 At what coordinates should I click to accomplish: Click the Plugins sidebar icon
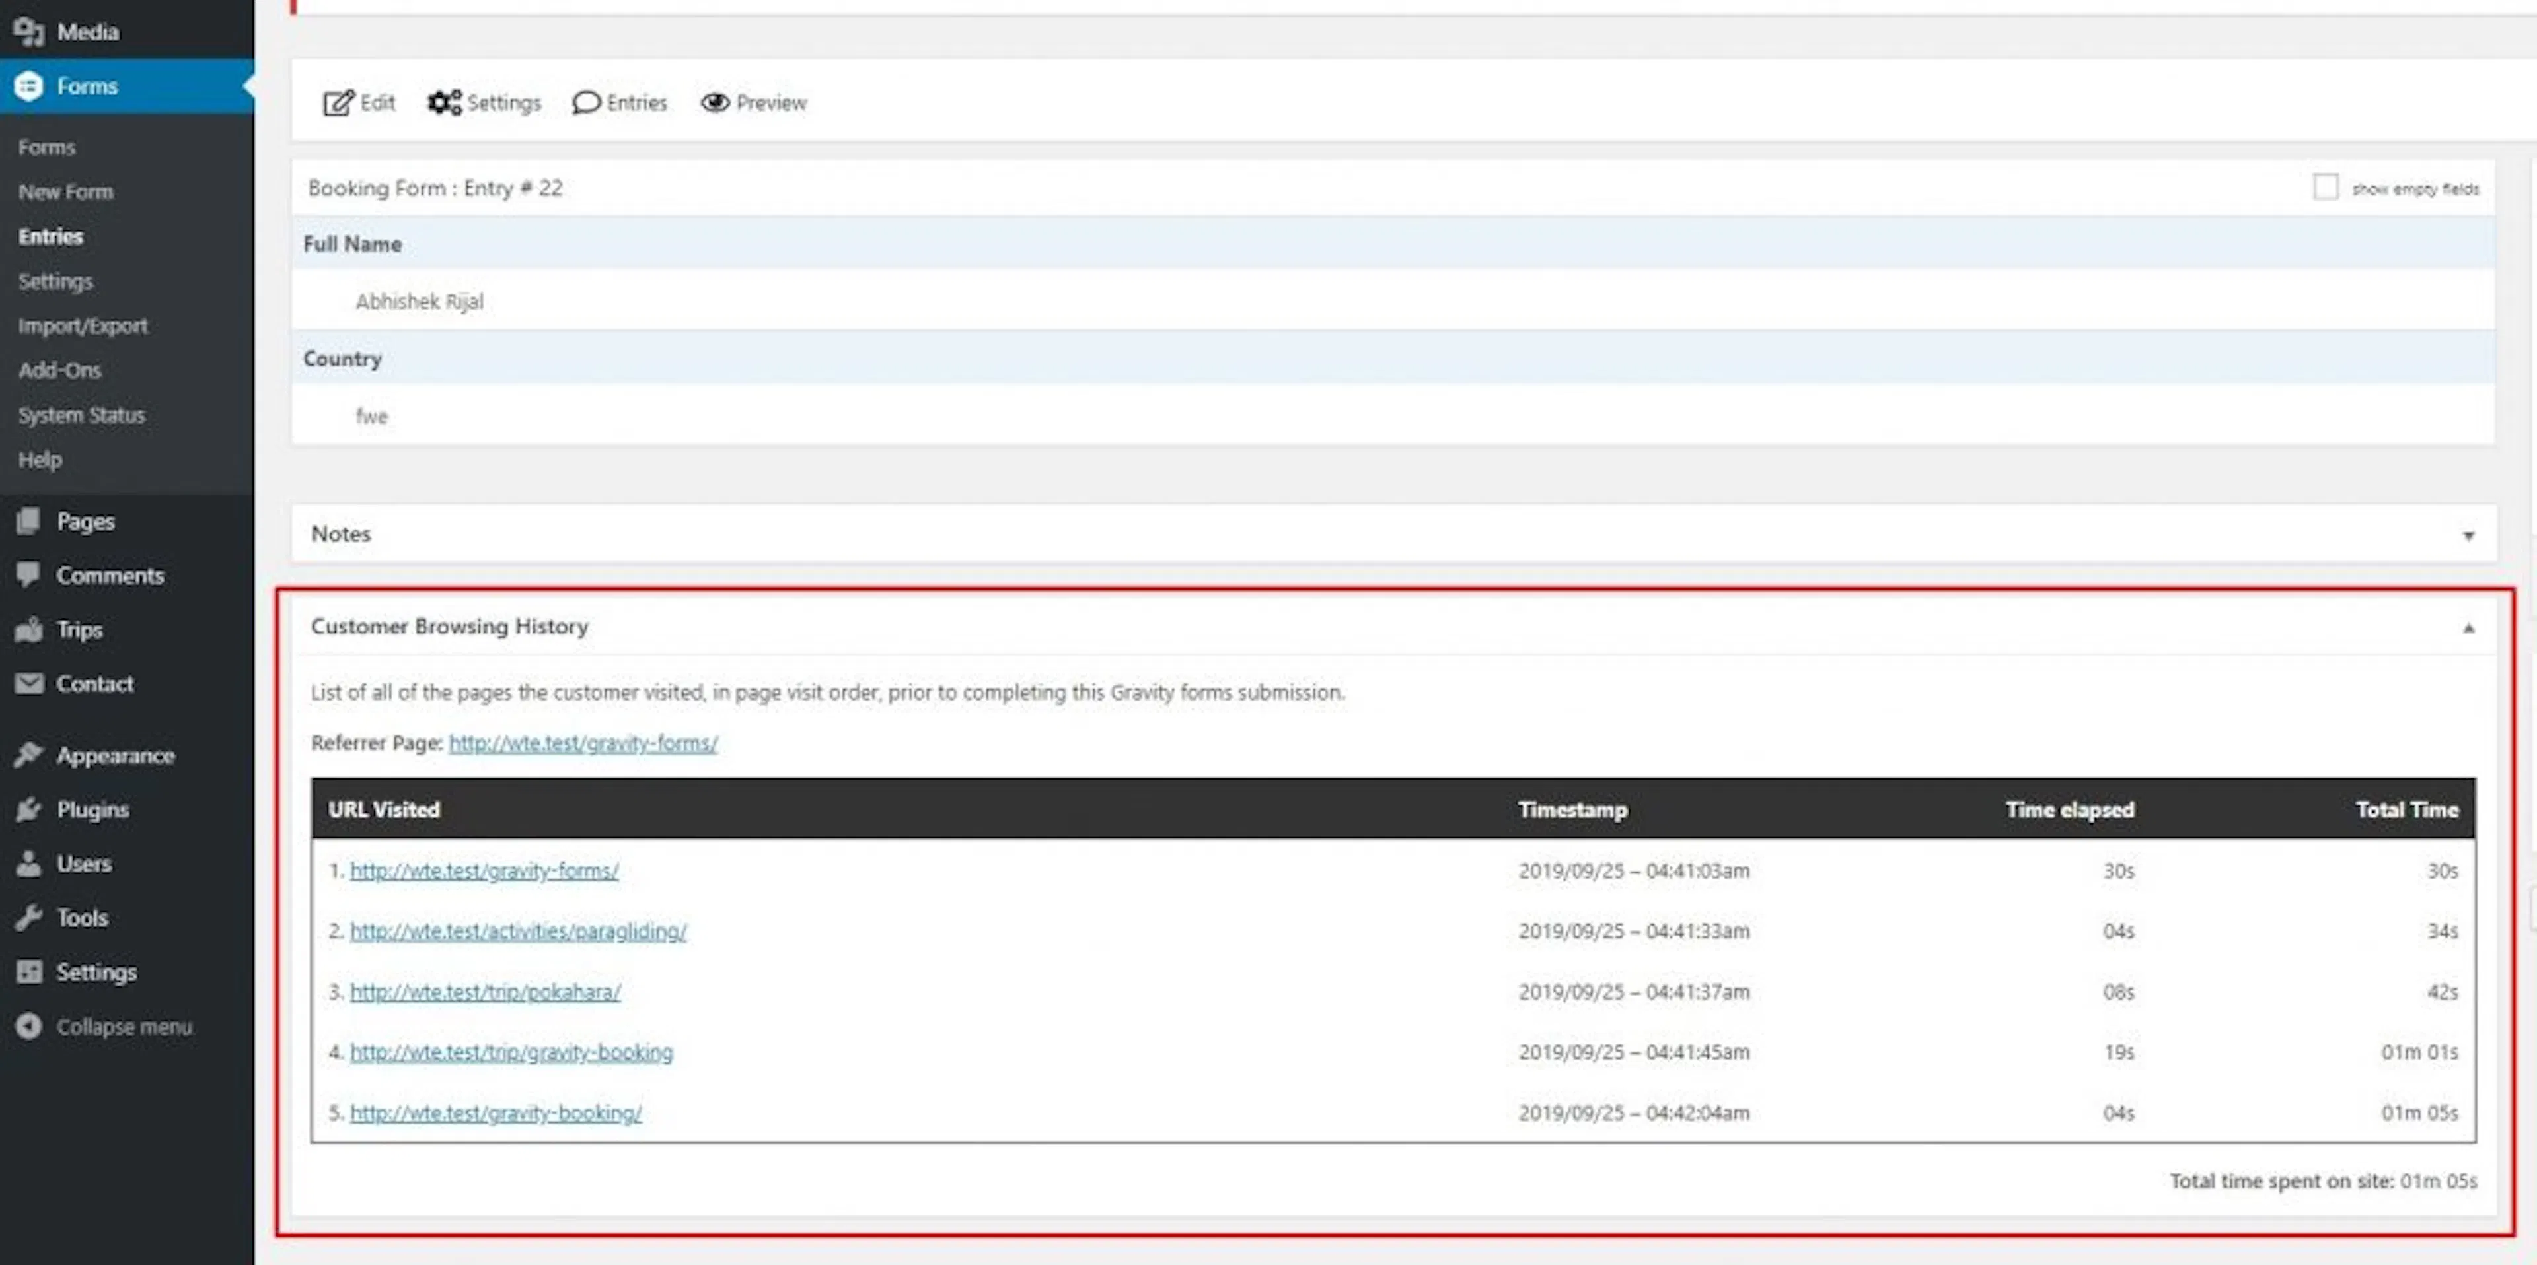tap(30, 809)
